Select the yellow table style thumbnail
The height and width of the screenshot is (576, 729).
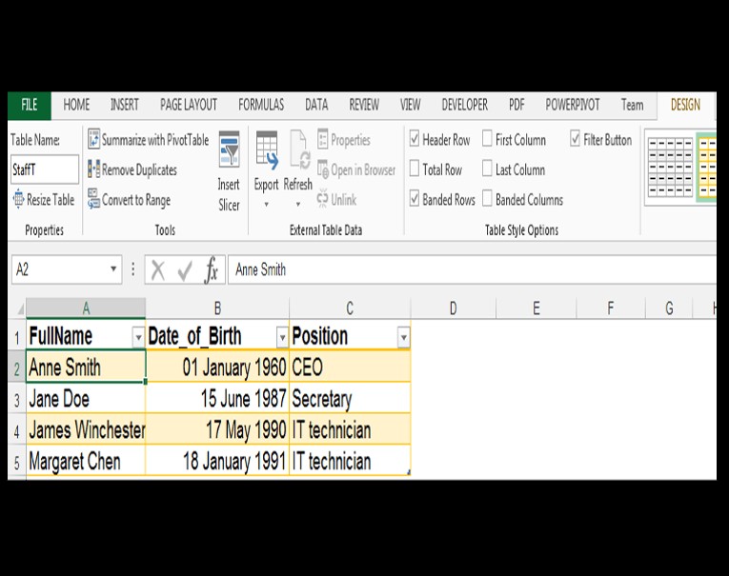tap(707, 168)
